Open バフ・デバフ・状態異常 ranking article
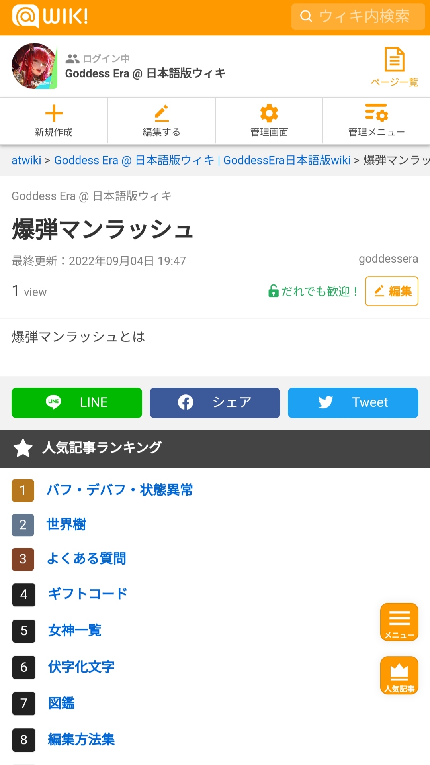 click(x=119, y=490)
